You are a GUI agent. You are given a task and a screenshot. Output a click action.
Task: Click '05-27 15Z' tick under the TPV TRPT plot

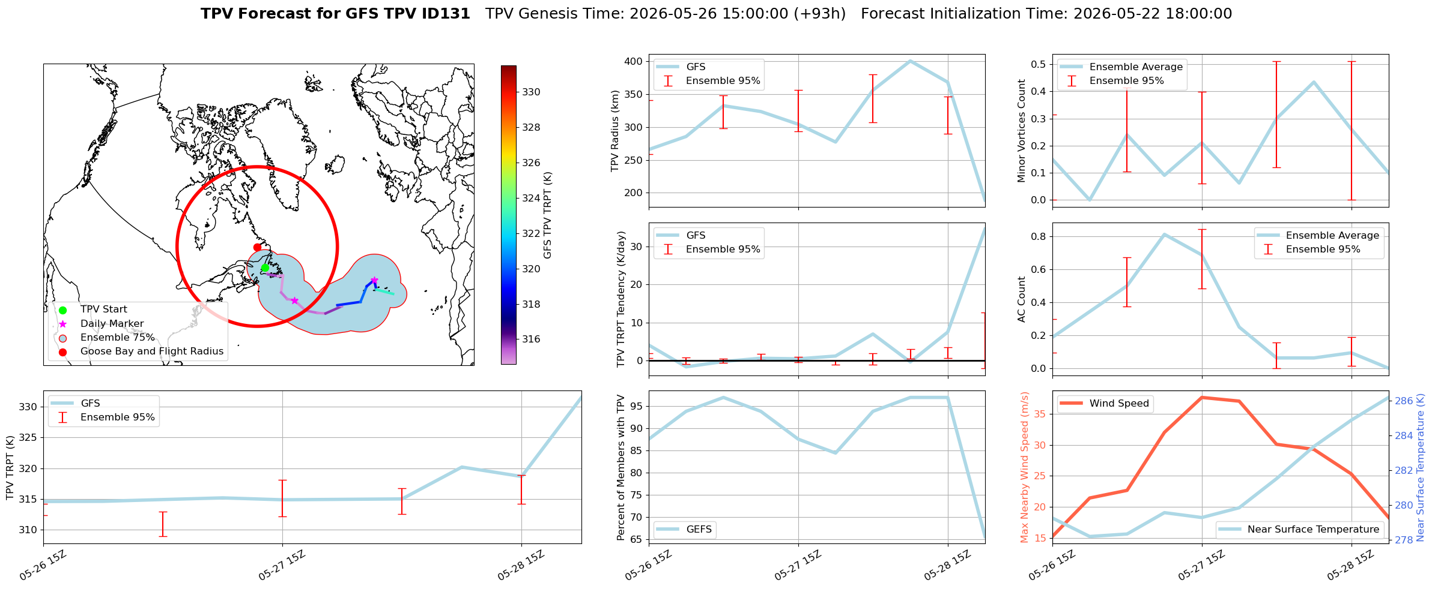click(x=282, y=566)
